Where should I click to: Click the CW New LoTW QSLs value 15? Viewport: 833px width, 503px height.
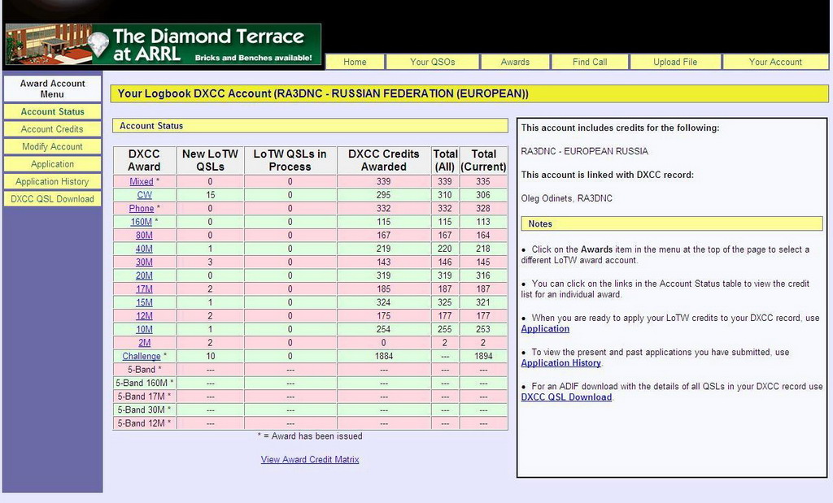pyautogui.click(x=210, y=195)
